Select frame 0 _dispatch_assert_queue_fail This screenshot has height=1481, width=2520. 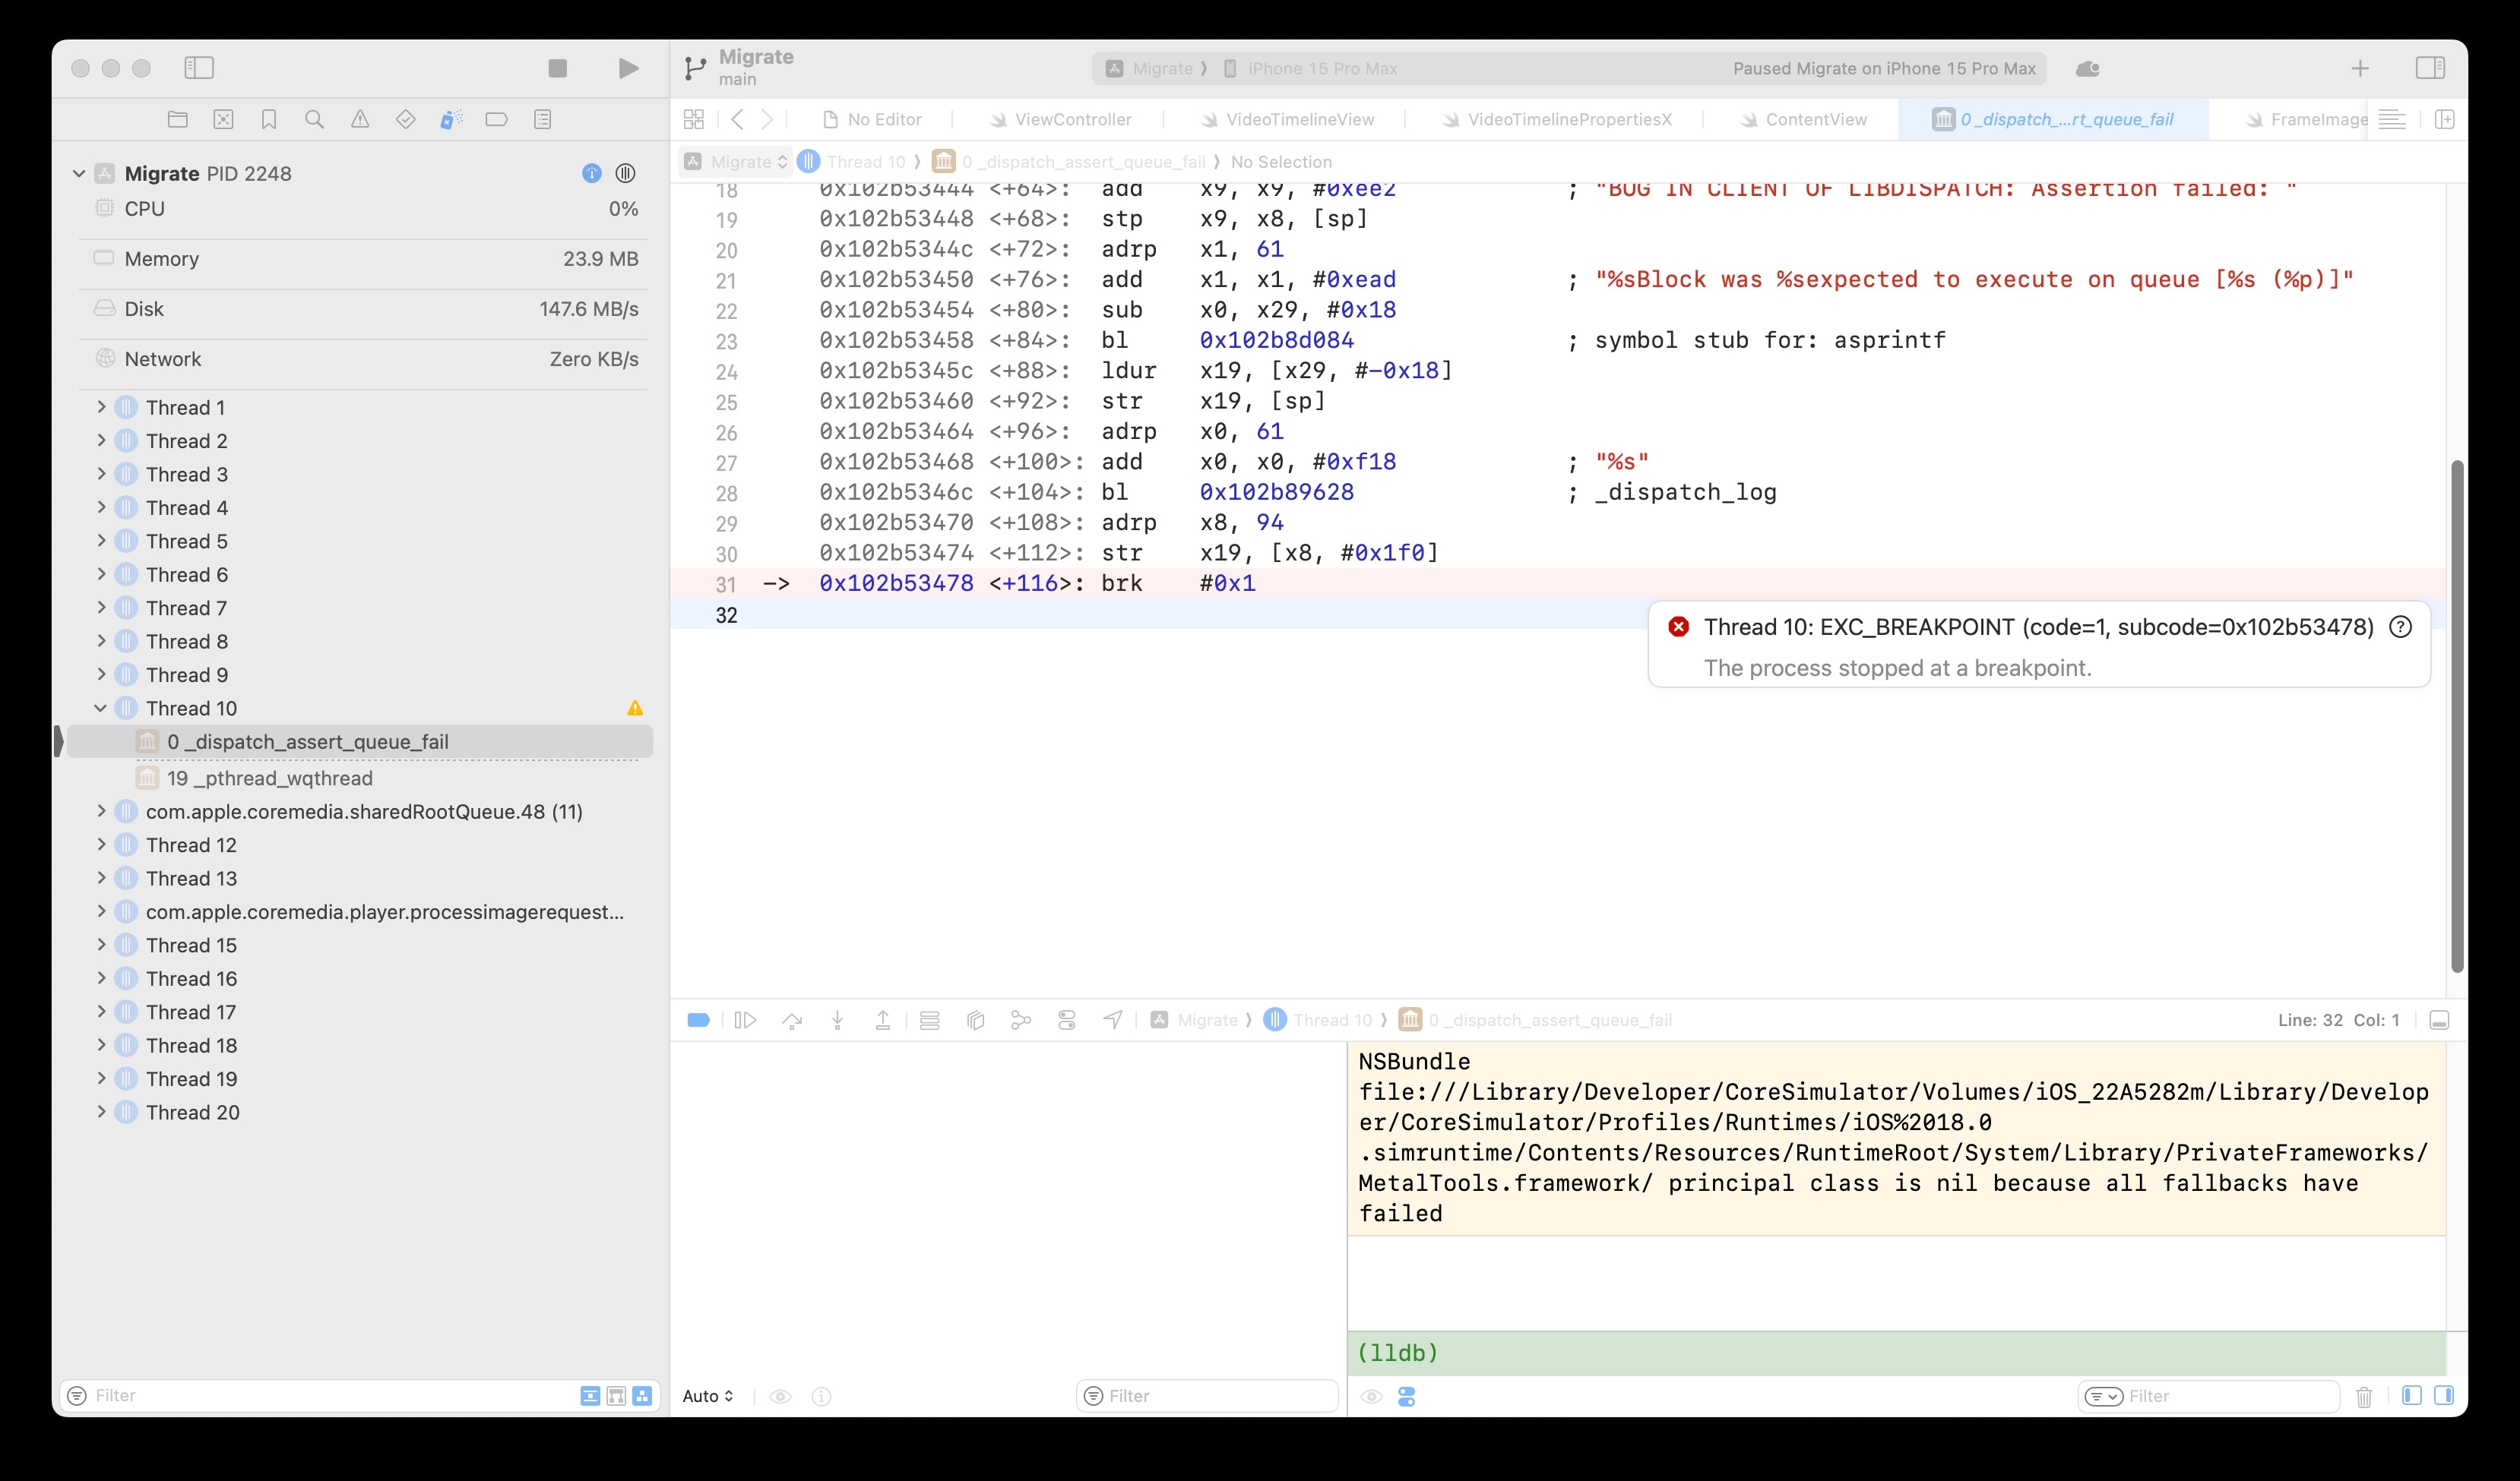360,741
